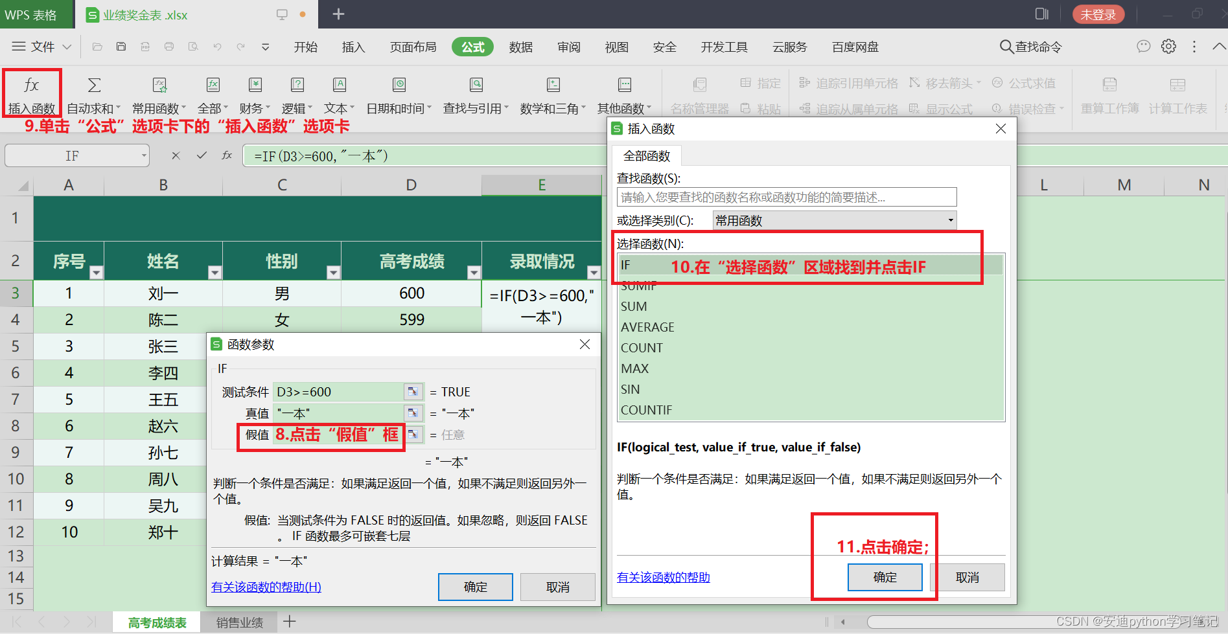Viewport: 1228px width, 634px height.
Task: Select MAX in the function list
Action: click(810, 368)
